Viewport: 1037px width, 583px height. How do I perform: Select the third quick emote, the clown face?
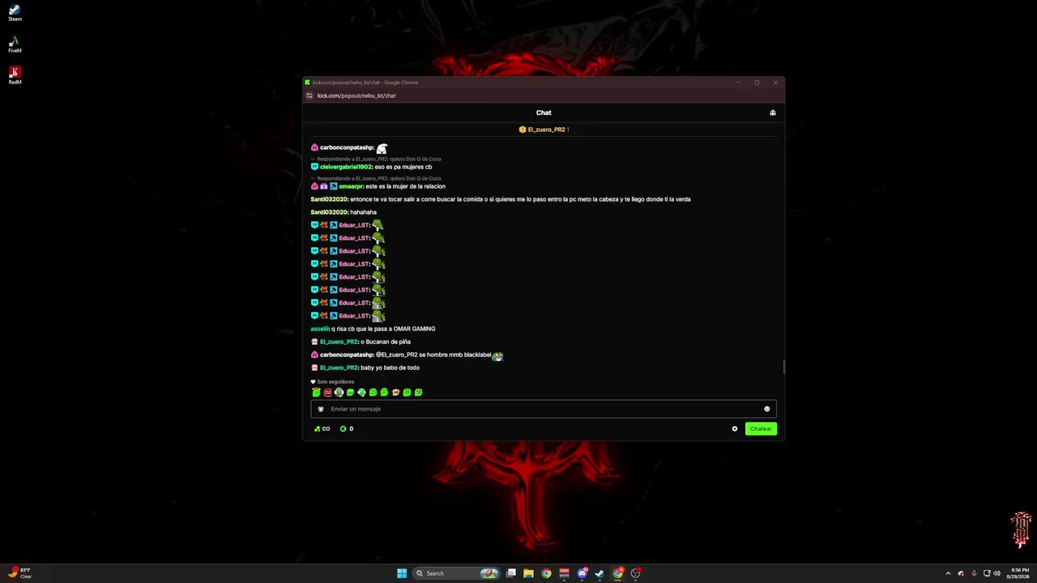click(x=339, y=393)
